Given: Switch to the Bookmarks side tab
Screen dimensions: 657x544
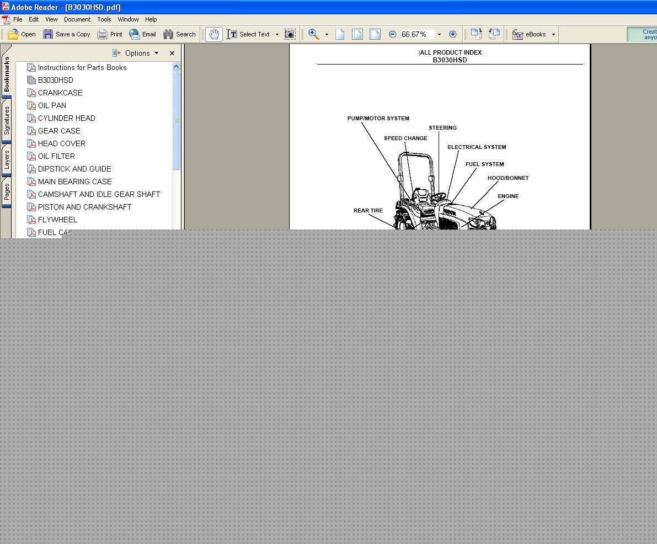Looking at the screenshot, I should 6,74.
